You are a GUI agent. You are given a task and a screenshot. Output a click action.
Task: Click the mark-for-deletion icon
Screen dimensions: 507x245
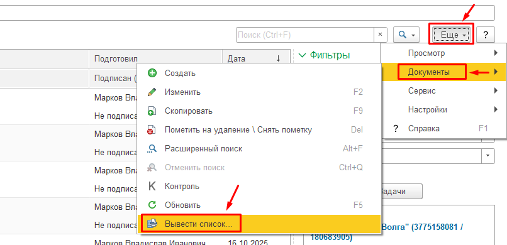(152, 130)
